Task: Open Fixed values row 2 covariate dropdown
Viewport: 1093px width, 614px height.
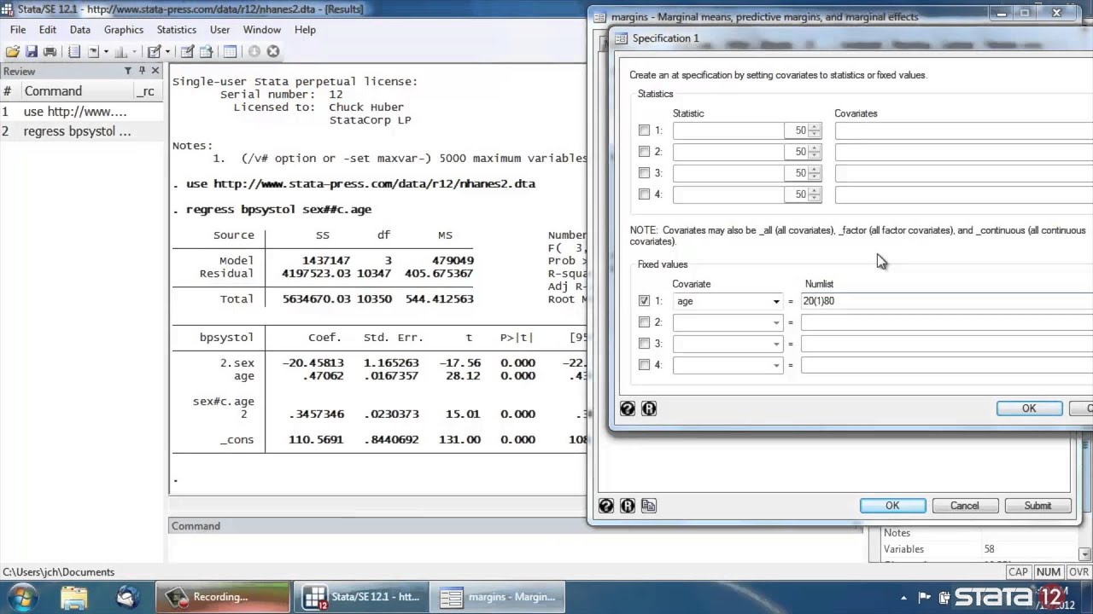Action: click(776, 322)
